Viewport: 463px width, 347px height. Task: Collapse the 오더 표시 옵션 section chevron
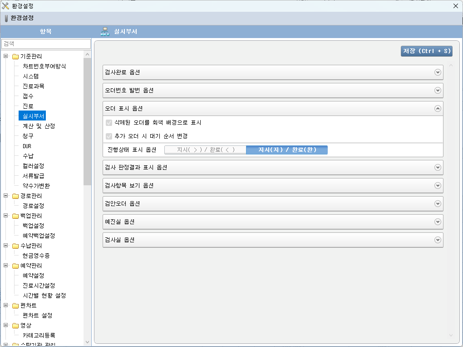pos(438,109)
